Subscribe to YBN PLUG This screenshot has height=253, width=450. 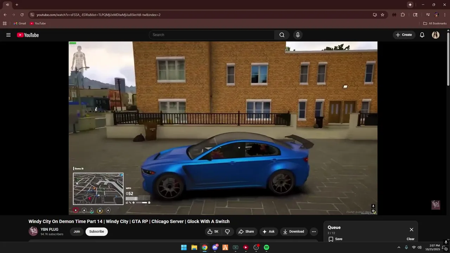point(96,232)
